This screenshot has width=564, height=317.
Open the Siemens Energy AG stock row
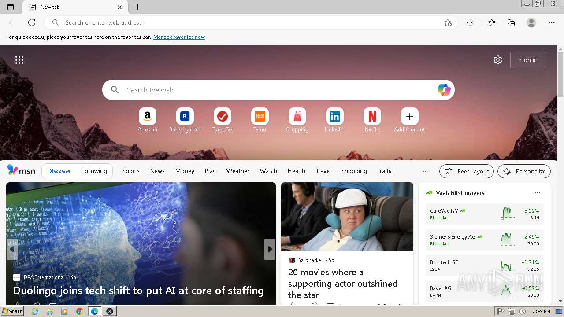(x=485, y=240)
